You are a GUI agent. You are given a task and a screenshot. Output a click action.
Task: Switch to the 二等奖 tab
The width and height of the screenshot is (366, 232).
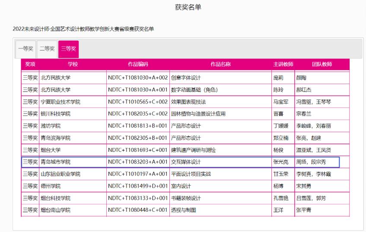click(47, 49)
